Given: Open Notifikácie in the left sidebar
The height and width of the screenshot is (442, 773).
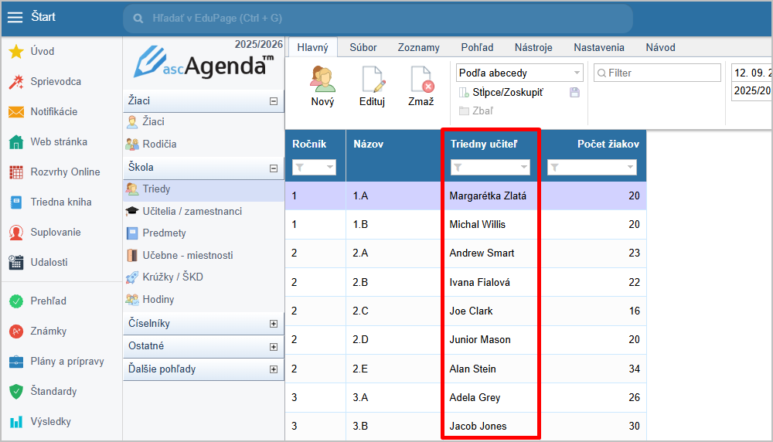Looking at the screenshot, I should coord(53,111).
